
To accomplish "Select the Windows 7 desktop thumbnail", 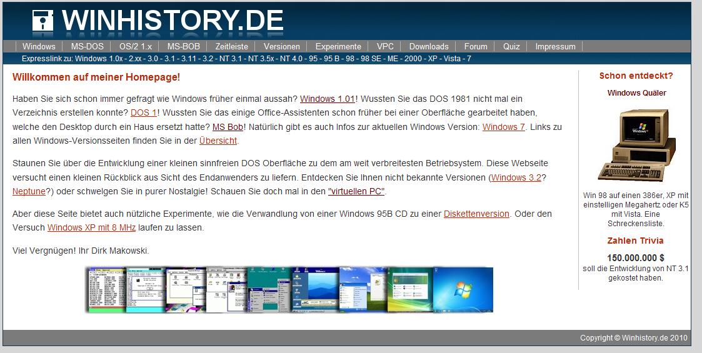I will coord(463,290).
